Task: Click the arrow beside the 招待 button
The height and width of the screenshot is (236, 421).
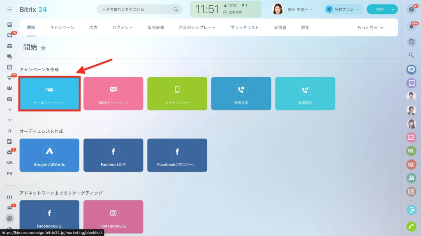Action: [393, 9]
